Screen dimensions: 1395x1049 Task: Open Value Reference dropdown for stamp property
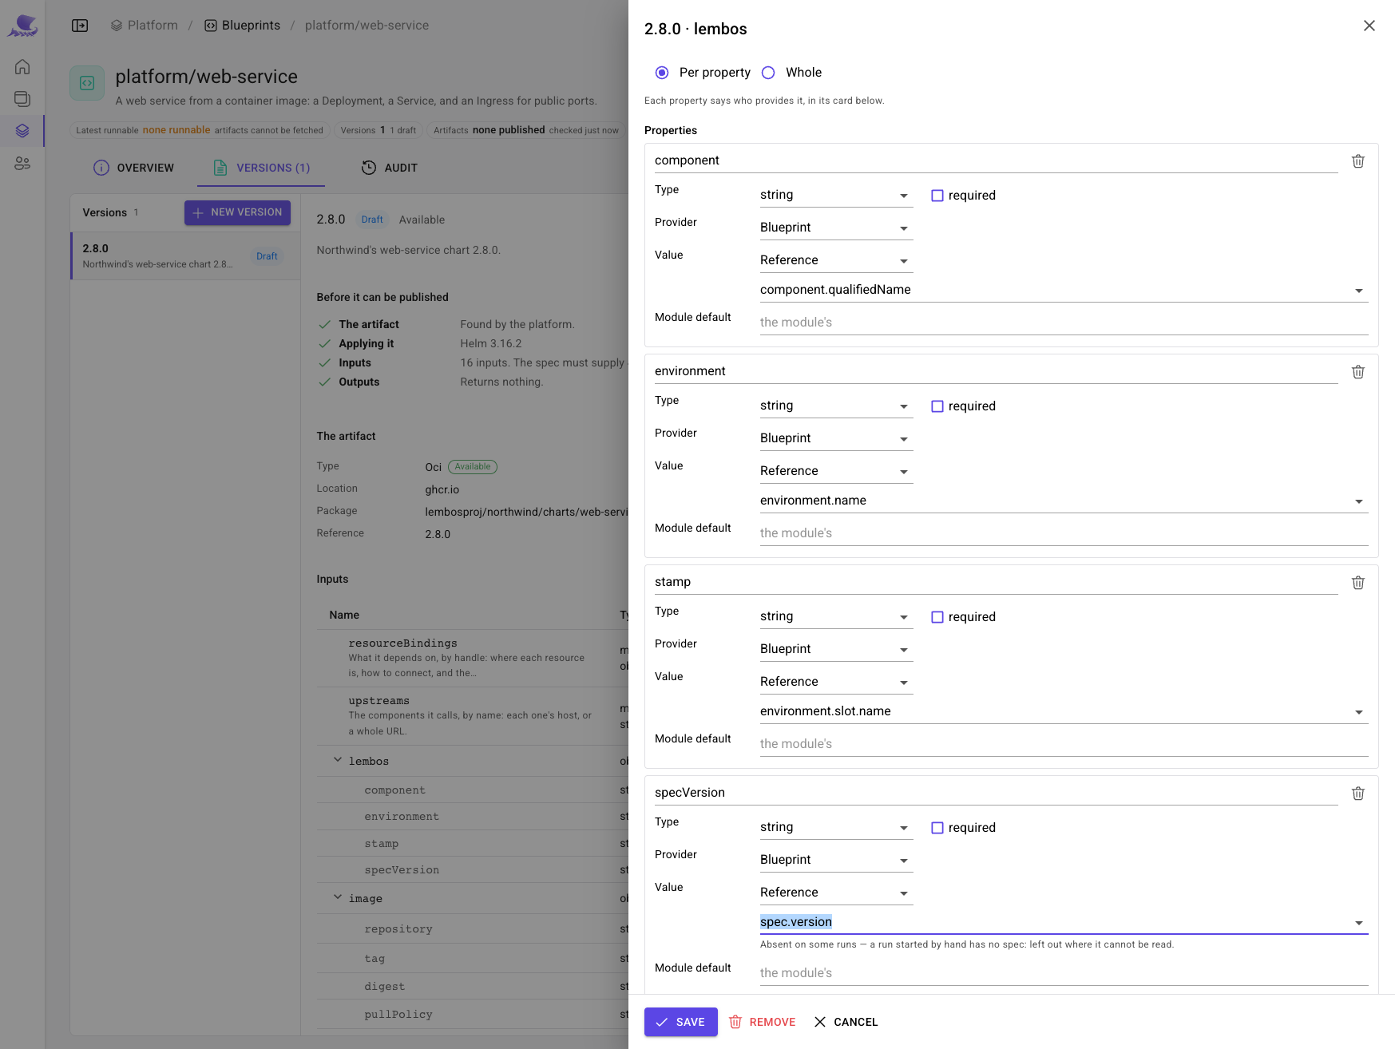[836, 682]
